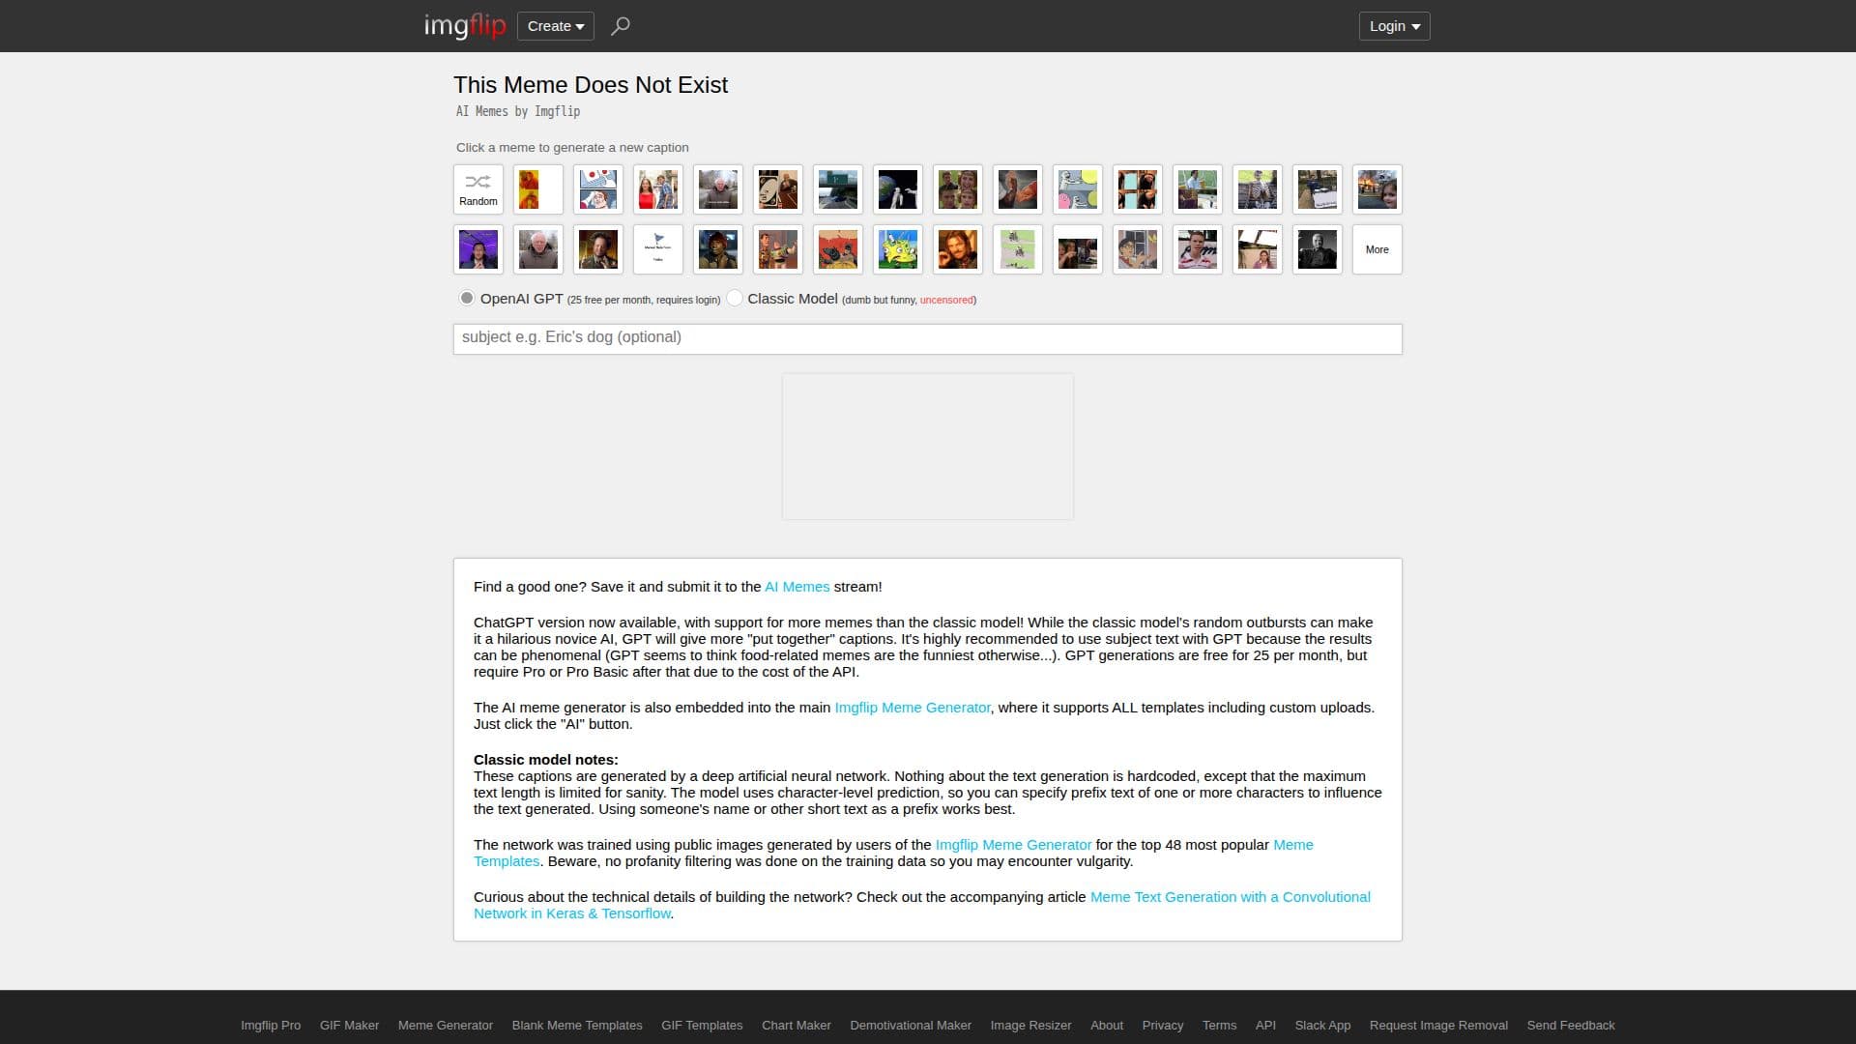Focus the subject text input field

tap(928, 338)
